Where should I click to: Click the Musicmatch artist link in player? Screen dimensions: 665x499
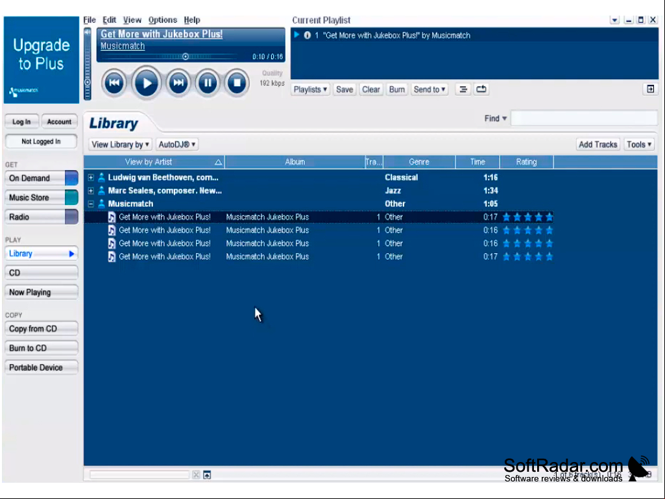pyautogui.click(x=123, y=46)
